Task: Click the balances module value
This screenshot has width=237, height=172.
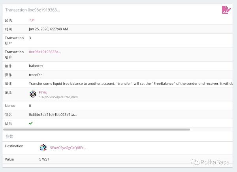Action: [x=36, y=65]
